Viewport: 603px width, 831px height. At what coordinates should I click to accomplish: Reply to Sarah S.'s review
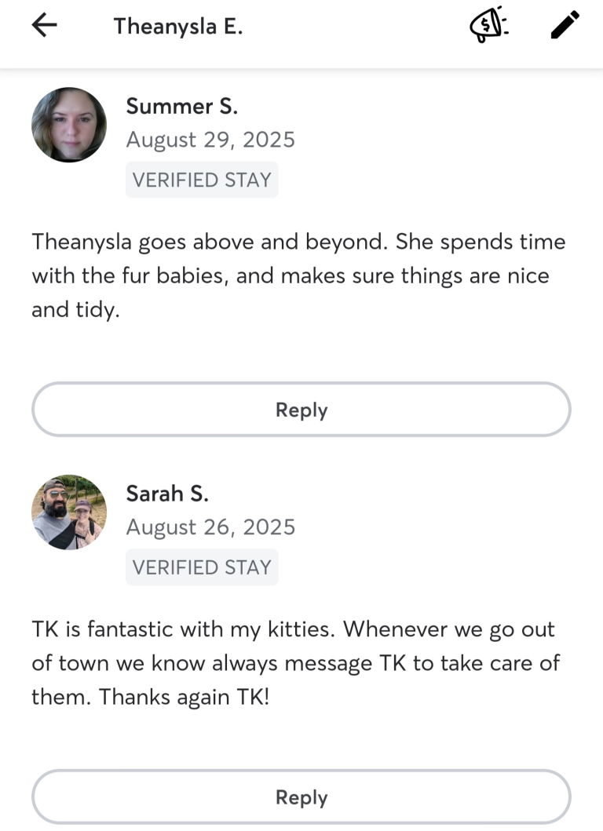coord(301,797)
